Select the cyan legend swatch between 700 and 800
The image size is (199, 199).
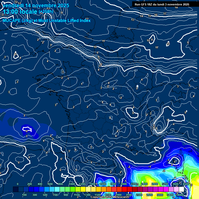(x=57, y=189)
